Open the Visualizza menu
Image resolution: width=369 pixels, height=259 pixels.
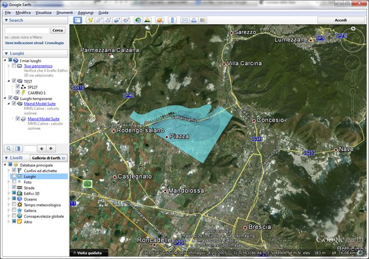point(43,13)
